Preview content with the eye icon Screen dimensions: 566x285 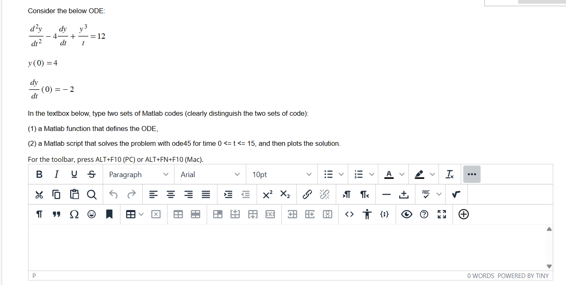click(406, 214)
